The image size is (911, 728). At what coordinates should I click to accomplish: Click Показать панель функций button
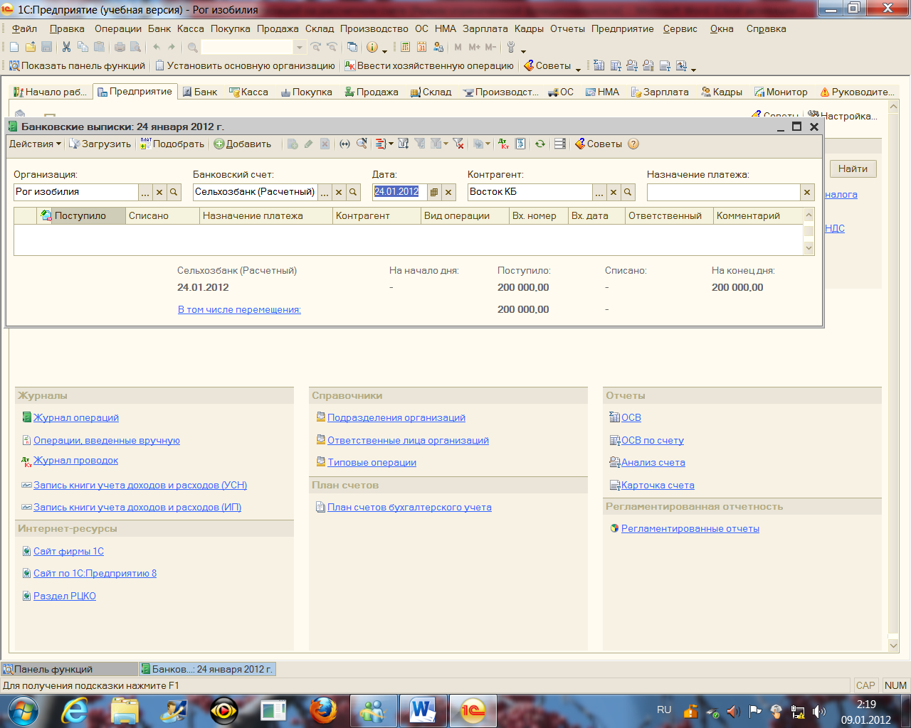[x=77, y=65]
